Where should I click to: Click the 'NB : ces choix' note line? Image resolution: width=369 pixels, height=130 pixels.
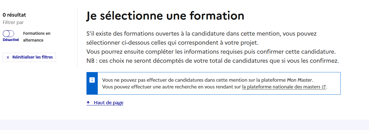tap(212, 61)
